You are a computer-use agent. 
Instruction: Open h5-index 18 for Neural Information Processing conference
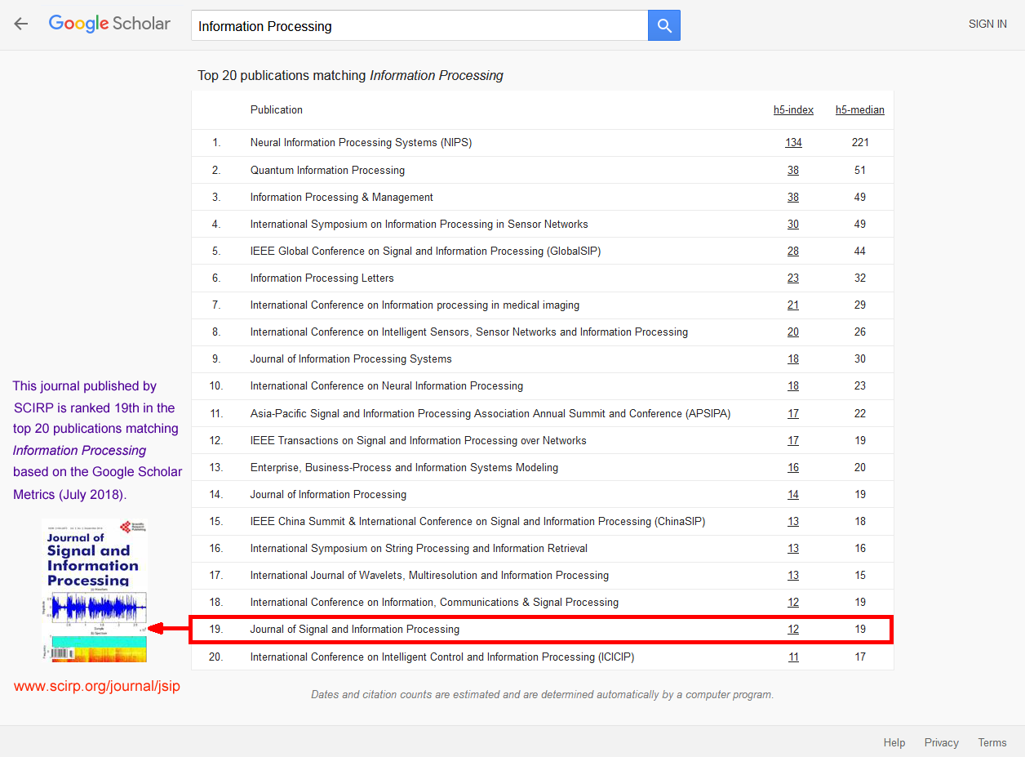point(793,386)
